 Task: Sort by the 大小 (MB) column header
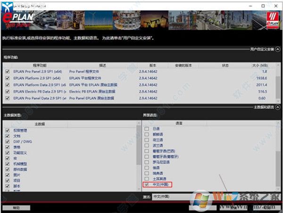pos(260,66)
